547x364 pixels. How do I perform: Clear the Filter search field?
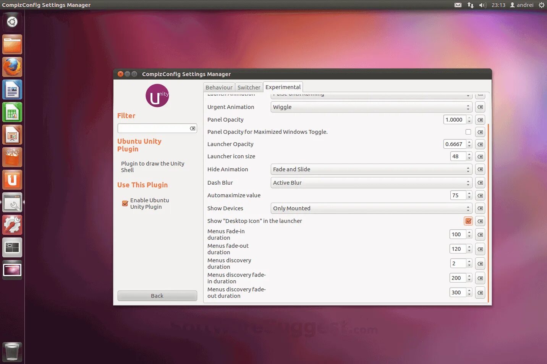click(x=193, y=128)
